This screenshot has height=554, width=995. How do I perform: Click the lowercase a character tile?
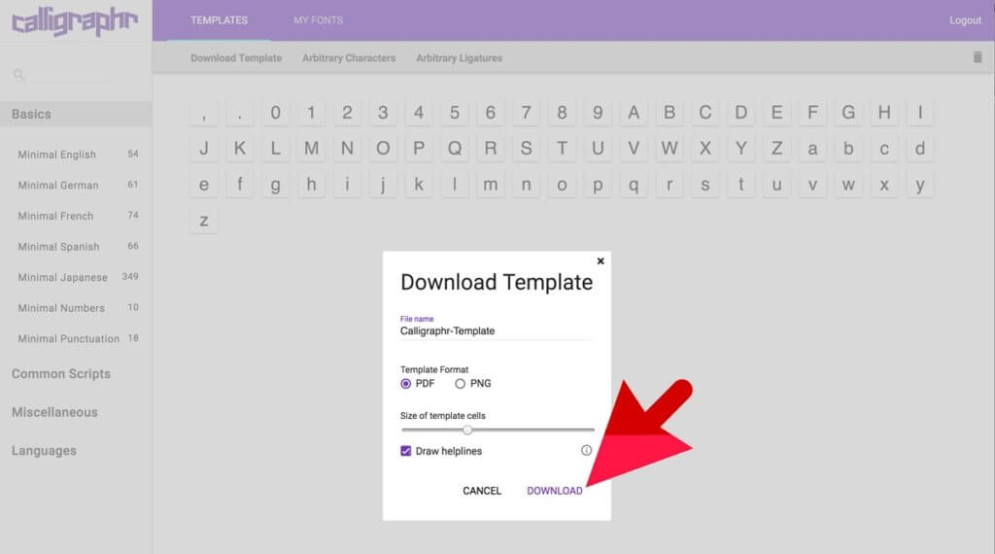pyautogui.click(x=812, y=149)
